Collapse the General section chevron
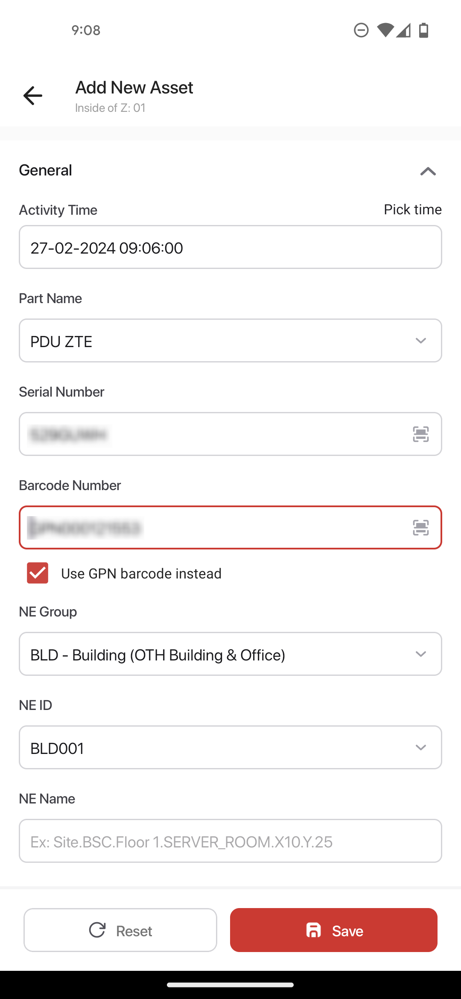This screenshot has width=461, height=999. (x=428, y=171)
